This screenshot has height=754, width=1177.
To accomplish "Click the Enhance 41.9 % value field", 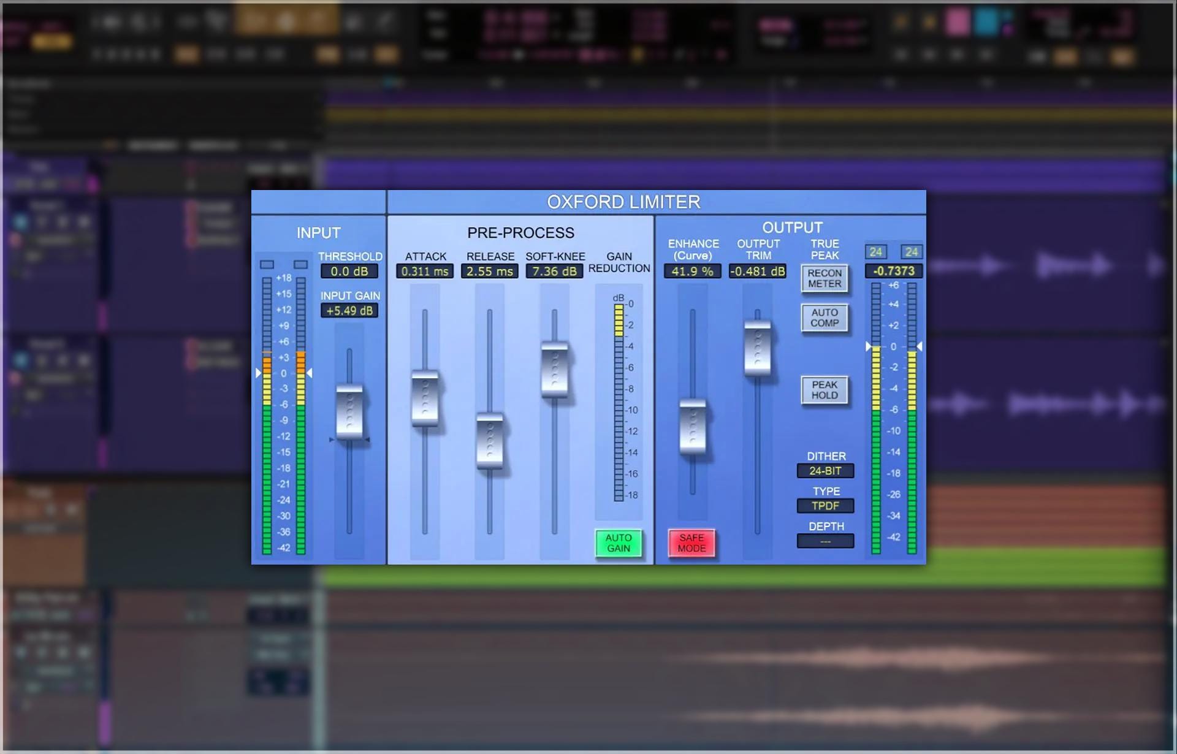I will [693, 271].
